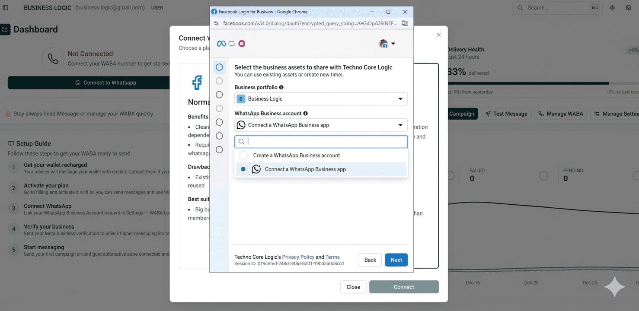
Task: Click the info icon next to Business portfolio
Action: (x=281, y=87)
